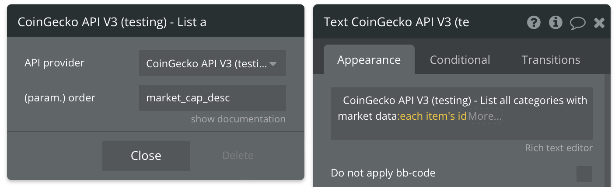Viewport: 615px width, 187px height.
Task: Click the API popup title ending in List al
Action: [113, 23]
